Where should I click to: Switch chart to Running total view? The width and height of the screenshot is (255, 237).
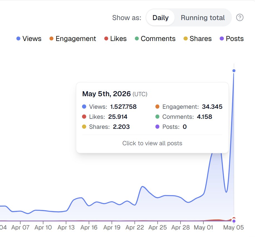(203, 18)
